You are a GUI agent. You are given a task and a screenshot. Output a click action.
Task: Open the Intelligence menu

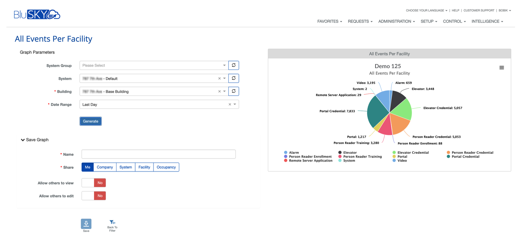(x=487, y=21)
